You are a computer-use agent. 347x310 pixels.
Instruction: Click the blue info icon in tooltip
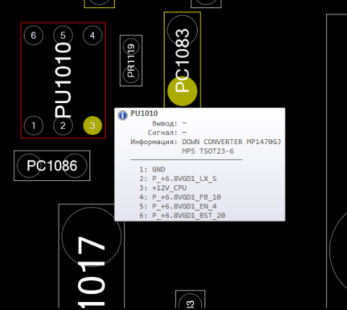click(x=123, y=115)
